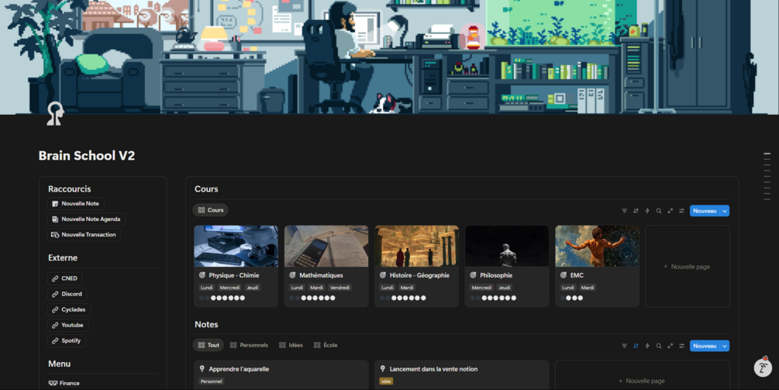Click Nouveau button in Cours section
Image resolution: width=779 pixels, height=390 pixels.
click(x=705, y=211)
